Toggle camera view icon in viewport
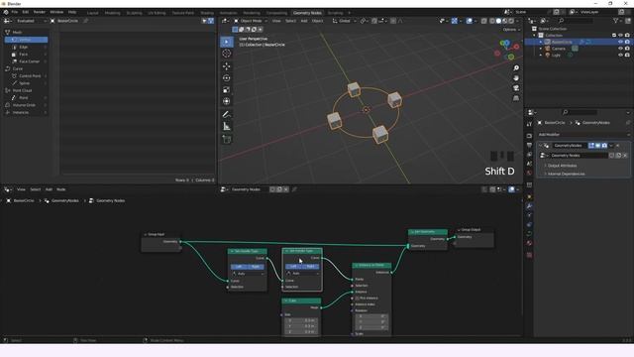The image size is (634, 357). [516, 88]
